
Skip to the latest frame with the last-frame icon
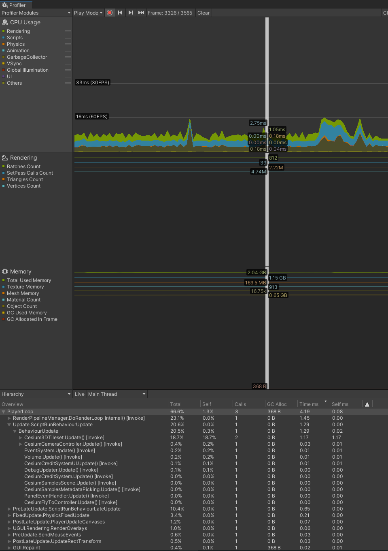click(x=141, y=13)
